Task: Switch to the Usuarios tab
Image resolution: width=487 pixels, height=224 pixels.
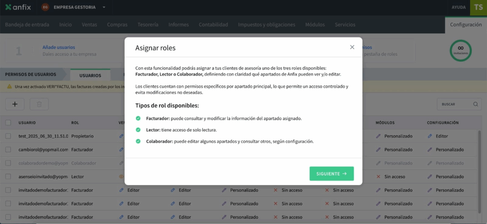Action: coord(90,75)
